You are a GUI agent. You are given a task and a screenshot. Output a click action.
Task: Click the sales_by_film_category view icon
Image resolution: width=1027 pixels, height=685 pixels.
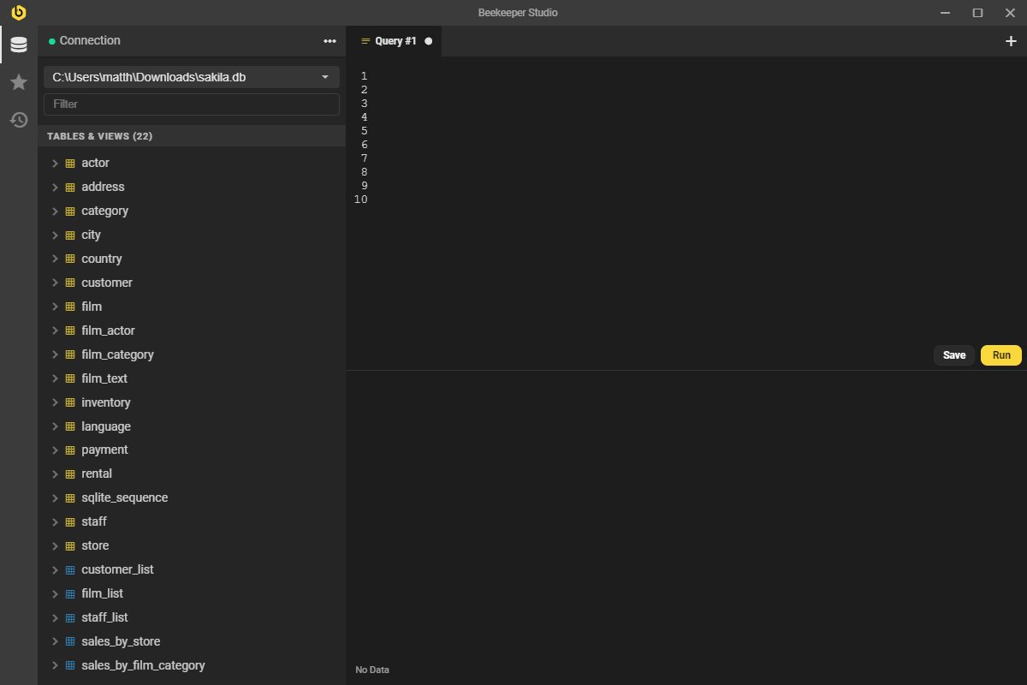70,666
